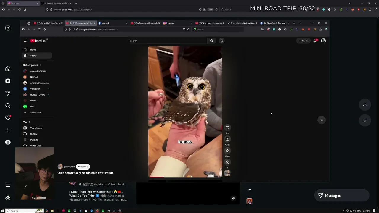379x213 pixels.
Task: Subscribe to @Snugbarn channel
Action: [x=83, y=167]
